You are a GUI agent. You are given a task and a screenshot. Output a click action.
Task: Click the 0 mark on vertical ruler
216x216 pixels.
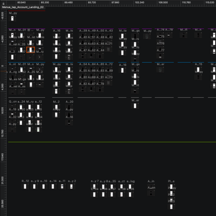2,66
